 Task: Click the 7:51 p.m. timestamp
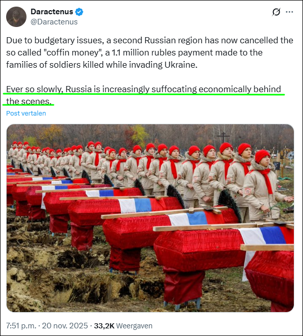[21, 326]
